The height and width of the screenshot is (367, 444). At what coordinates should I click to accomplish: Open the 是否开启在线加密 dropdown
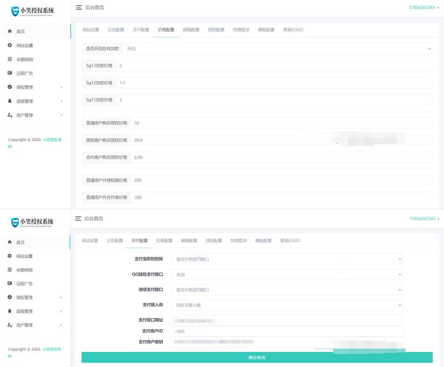(278, 49)
